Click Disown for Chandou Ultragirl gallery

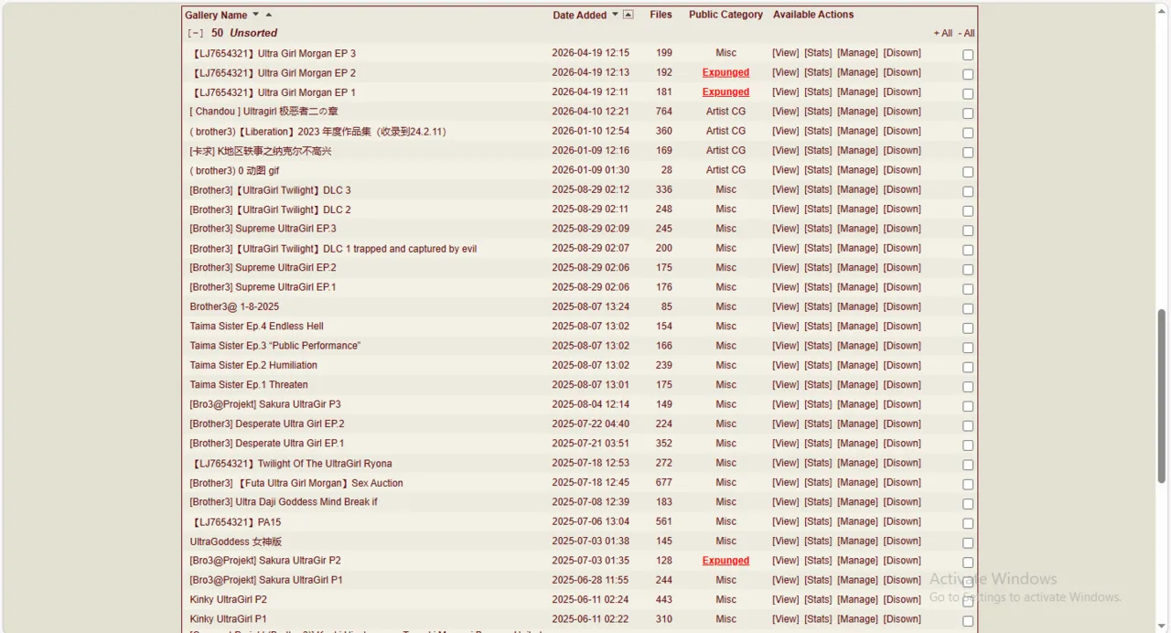[902, 112]
